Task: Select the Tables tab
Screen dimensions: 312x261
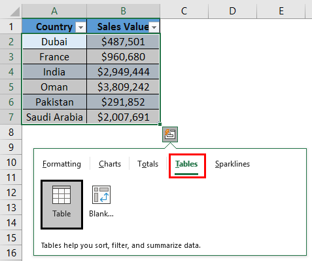Action: click(186, 164)
